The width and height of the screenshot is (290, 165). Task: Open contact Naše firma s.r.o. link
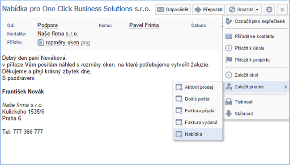58,34
